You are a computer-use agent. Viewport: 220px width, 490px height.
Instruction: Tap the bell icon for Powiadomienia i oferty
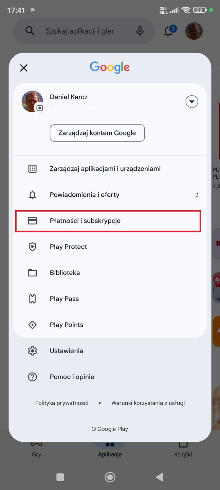pos(33,195)
